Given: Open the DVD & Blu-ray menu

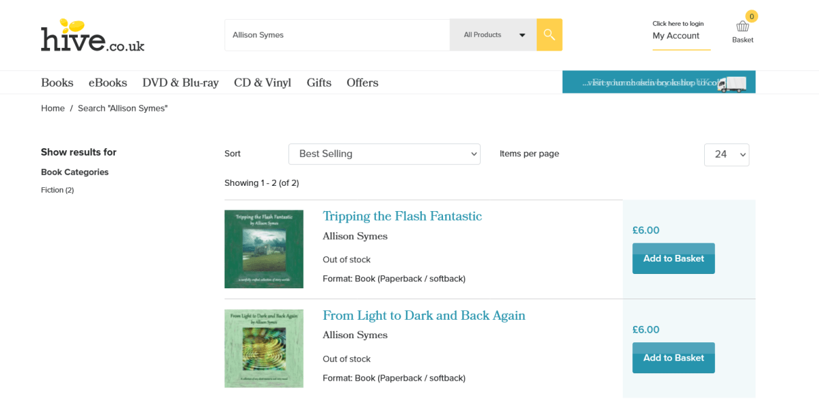Looking at the screenshot, I should pyautogui.click(x=180, y=83).
